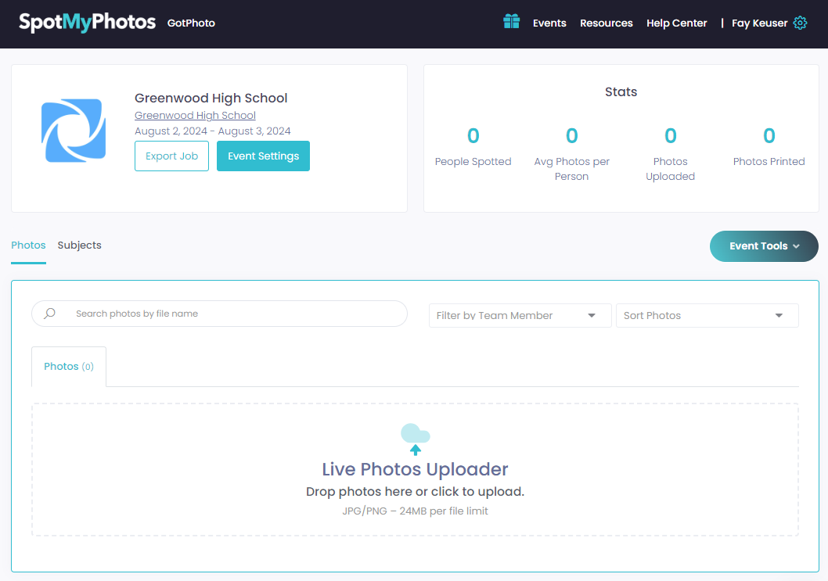
Task: Click the SpotMyPhotos logo
Action: coord(87,22)
